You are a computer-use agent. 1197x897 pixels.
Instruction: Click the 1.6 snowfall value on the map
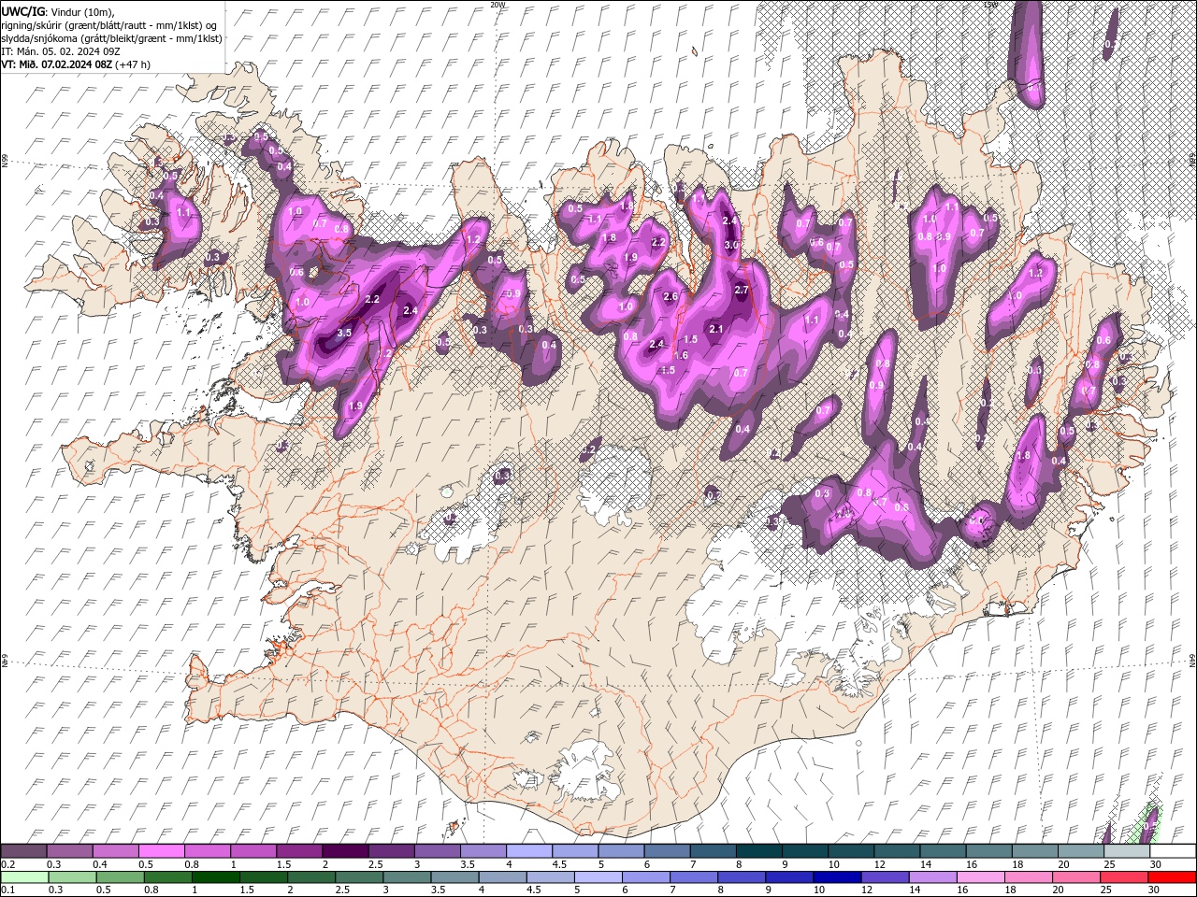[x=681, y=355]
